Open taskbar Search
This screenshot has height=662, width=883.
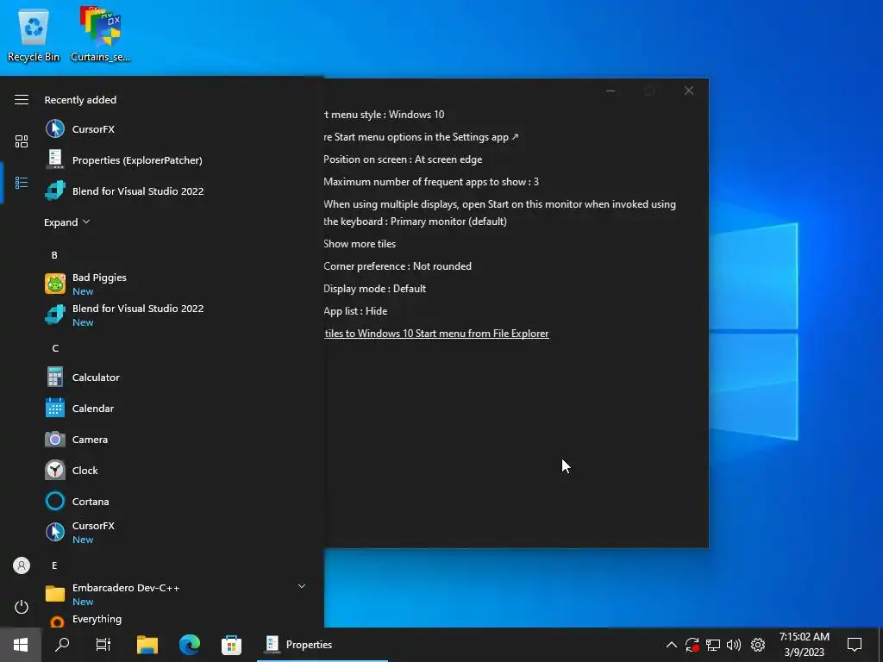coord(62,645)
